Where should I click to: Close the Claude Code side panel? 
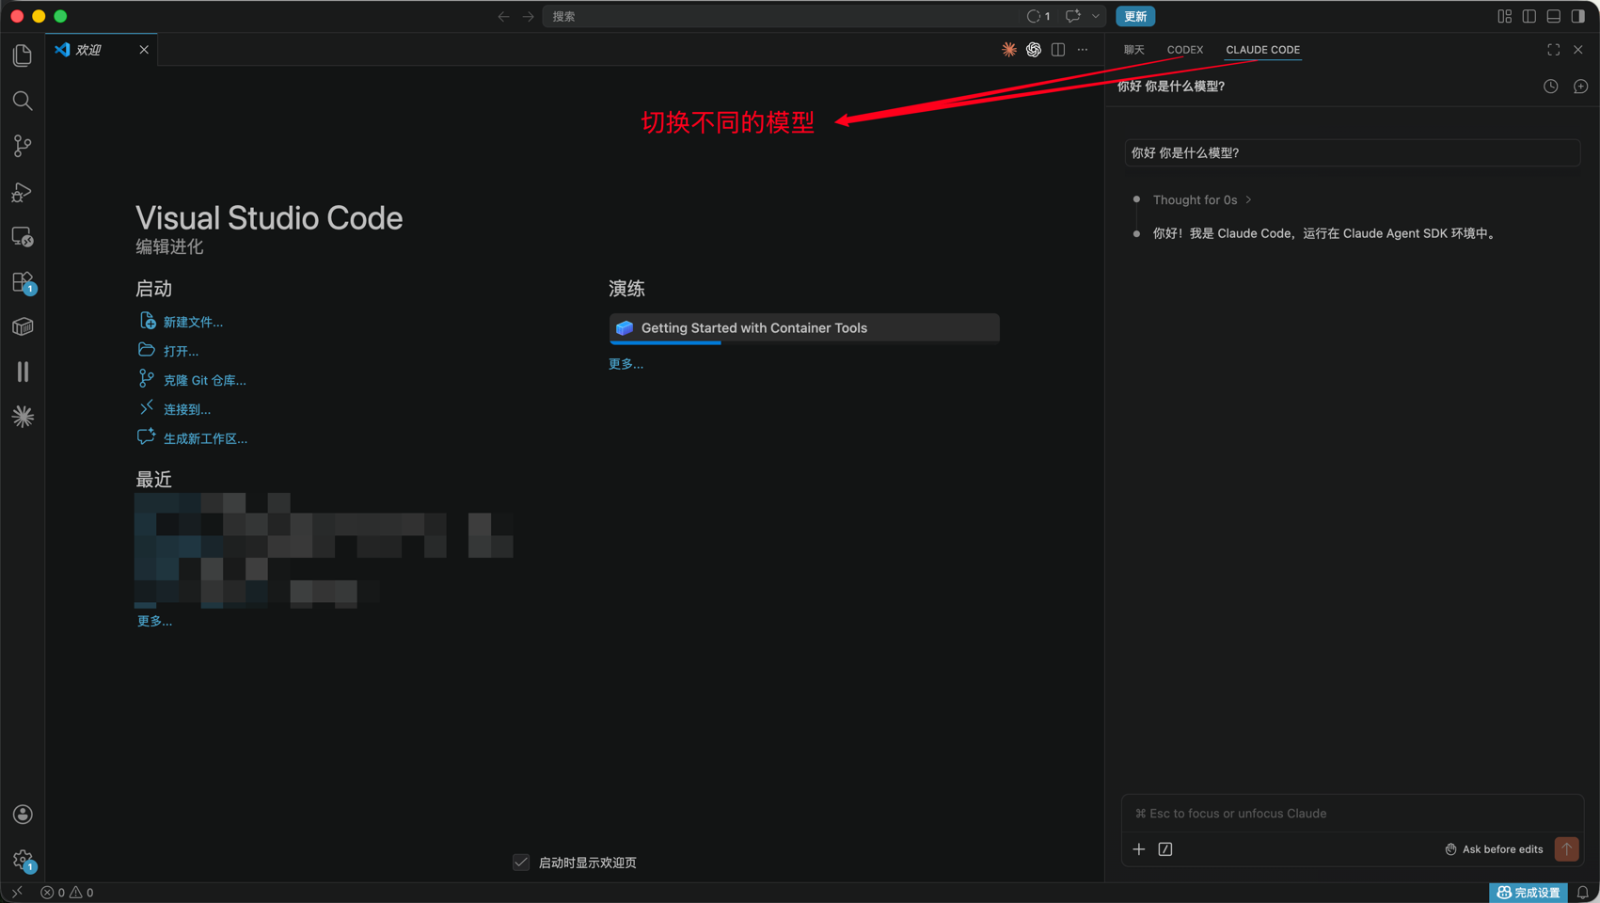[x=1578, y=50]
